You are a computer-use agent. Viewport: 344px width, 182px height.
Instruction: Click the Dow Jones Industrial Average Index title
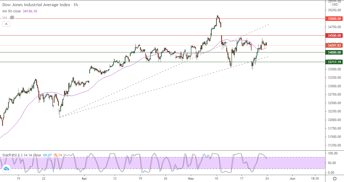tap(36, 5)
